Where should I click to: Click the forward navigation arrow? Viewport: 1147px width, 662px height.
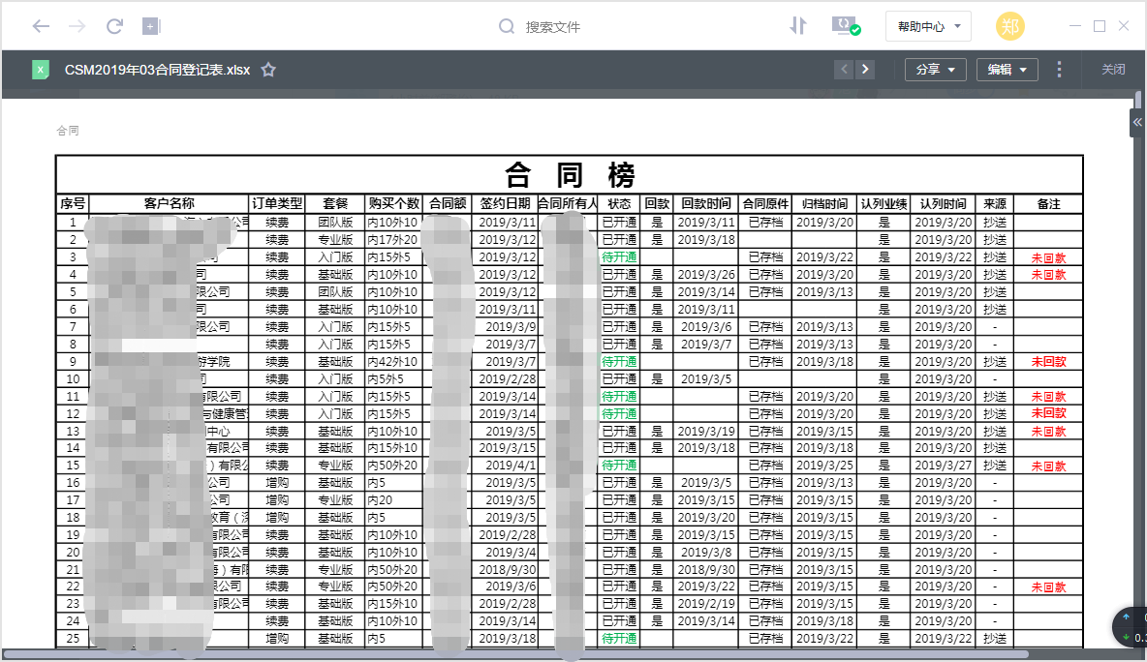pos(77,26)
